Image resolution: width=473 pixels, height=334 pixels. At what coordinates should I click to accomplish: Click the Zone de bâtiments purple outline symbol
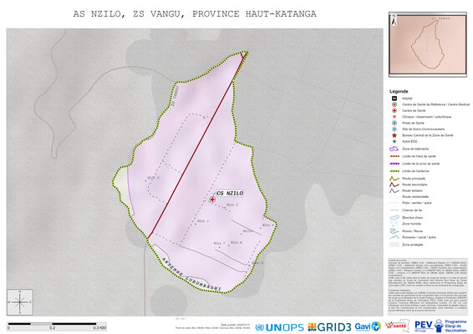(394, 149)
